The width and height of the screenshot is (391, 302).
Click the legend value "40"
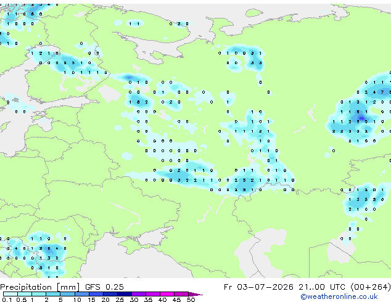(x=163, y=300)
